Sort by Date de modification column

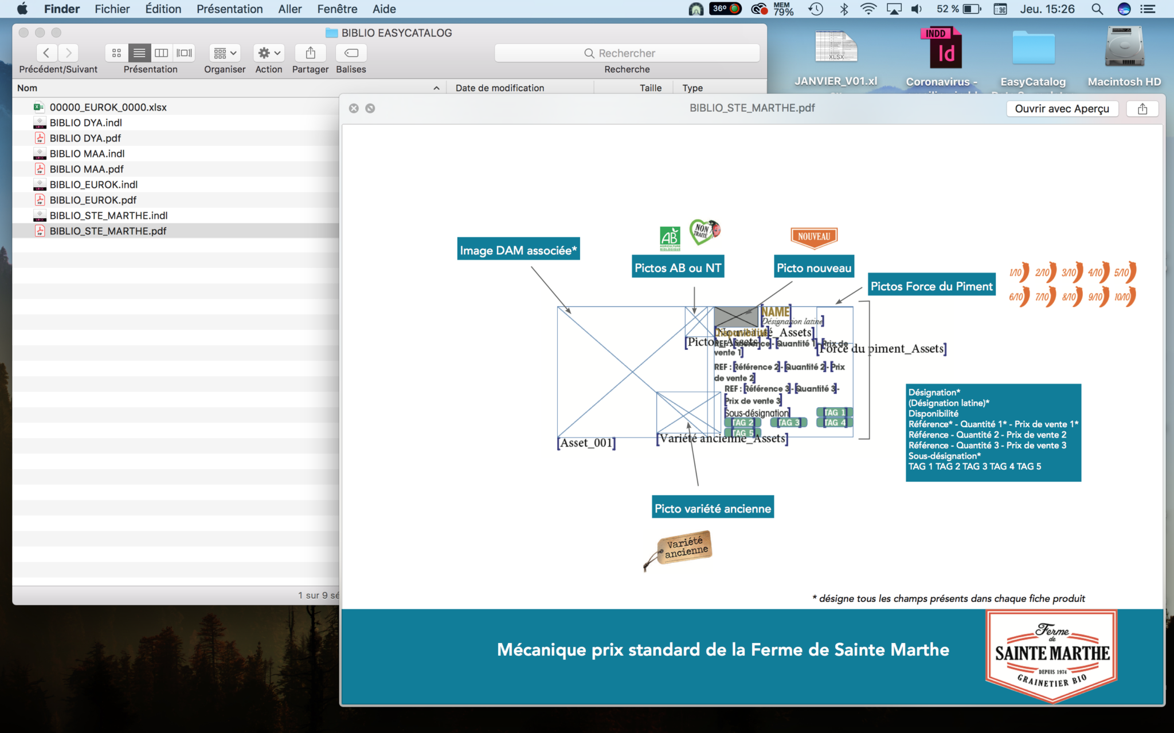500,88
